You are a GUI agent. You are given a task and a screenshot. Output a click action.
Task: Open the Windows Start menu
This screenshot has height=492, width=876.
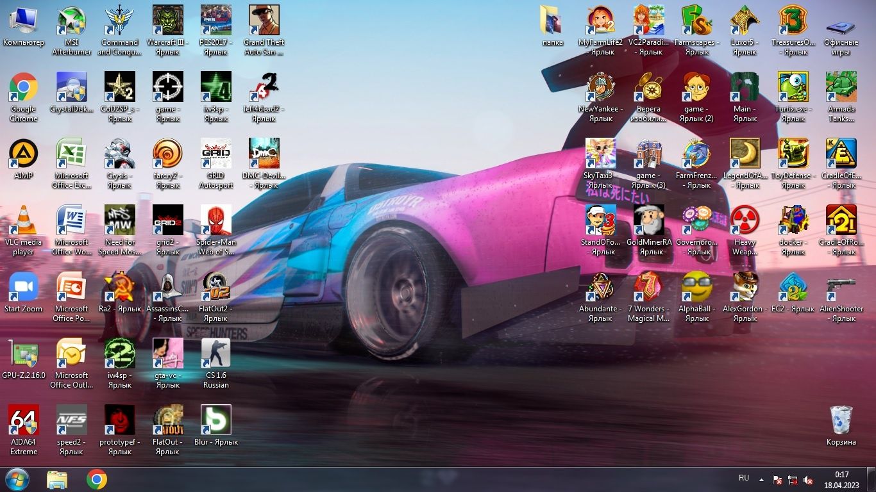coord(17,479)
